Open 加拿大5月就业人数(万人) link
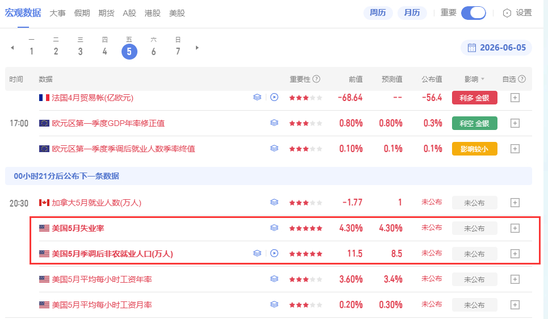 point(97,203)
